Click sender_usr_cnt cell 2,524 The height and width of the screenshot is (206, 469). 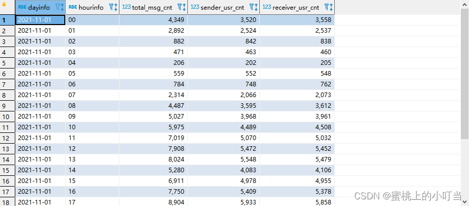tap(224, 31)
